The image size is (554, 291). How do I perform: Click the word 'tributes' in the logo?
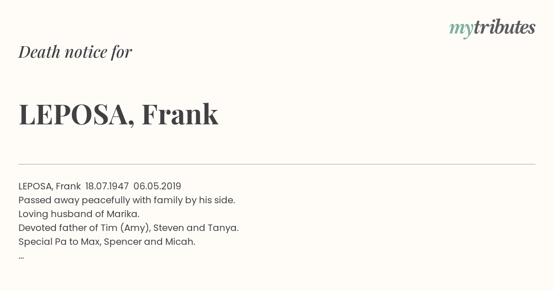(505, 27)
